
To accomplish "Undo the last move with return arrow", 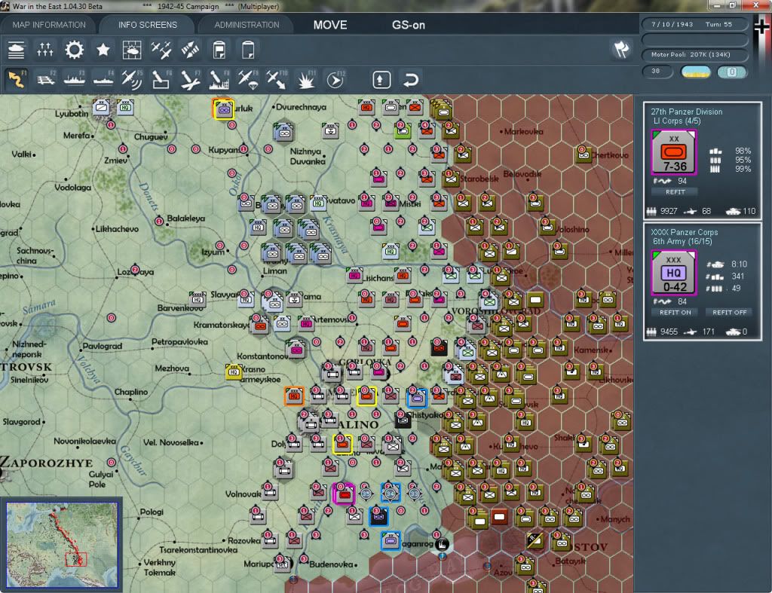I will click(411, 80).
